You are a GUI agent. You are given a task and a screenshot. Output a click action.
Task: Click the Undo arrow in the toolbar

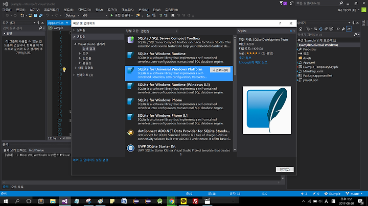48,15
